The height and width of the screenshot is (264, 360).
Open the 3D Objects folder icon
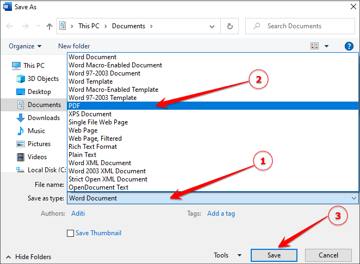(x=21, y=79)
